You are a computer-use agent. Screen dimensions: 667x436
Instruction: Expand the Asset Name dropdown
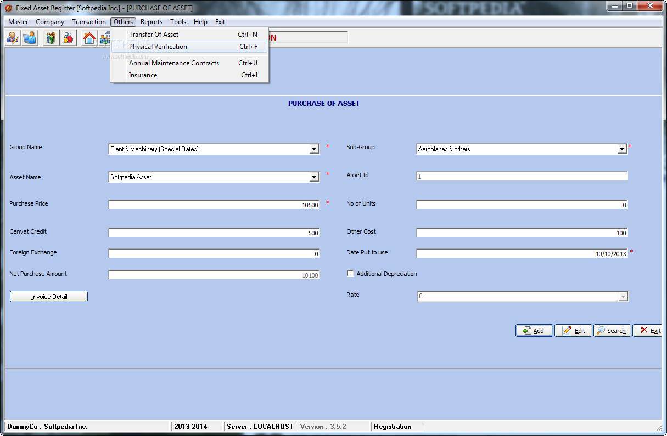314,177
